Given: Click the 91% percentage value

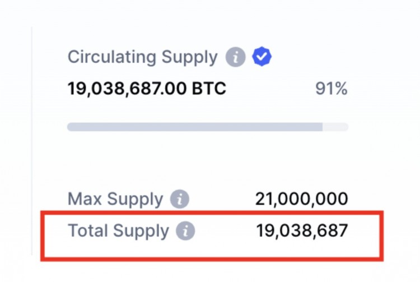Looking at the screenshot, I should (x=330, y=89).
